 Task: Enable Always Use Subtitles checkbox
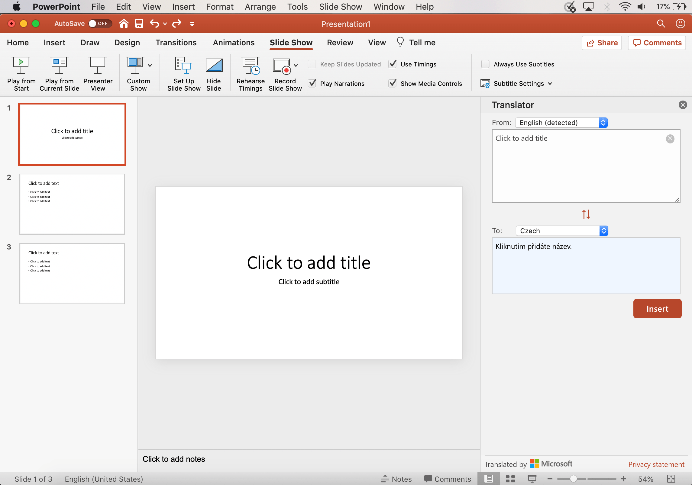tap(485, 64)
